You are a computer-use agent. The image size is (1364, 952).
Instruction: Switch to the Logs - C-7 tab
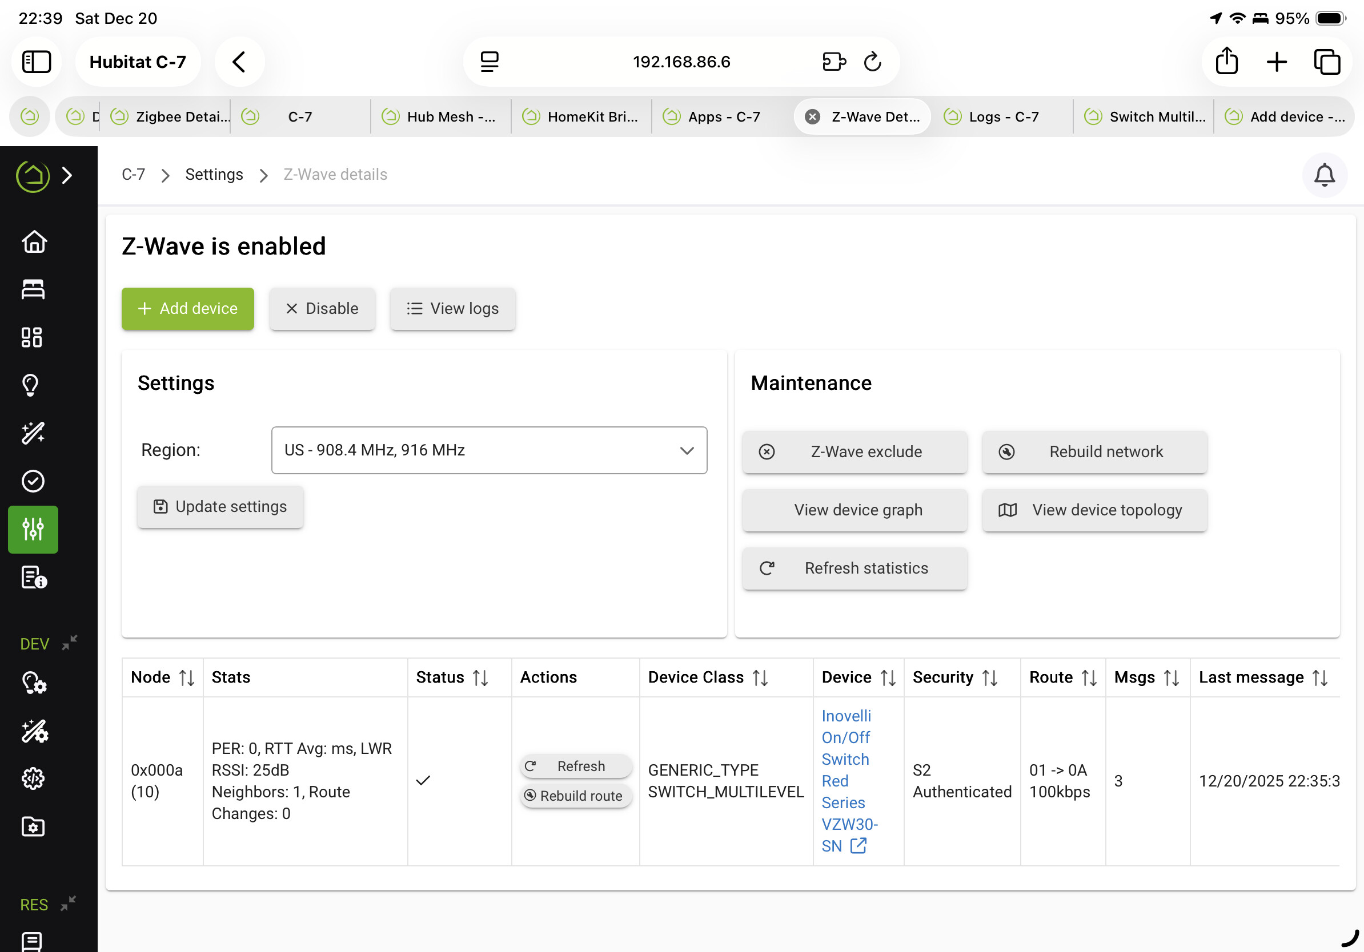click(x=1003, y=117)
